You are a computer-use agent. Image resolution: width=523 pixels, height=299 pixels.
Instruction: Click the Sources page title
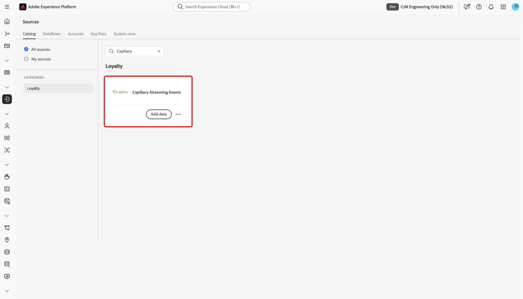tap(31, 22)
